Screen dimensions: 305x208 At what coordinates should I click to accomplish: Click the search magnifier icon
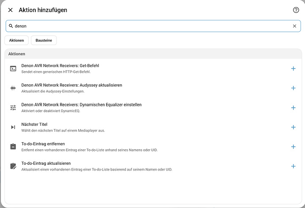tap(11, 26)
